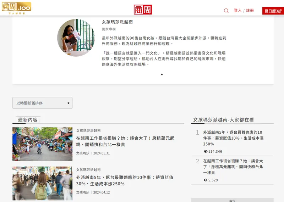Click the view count 5,529
Image resolution: width=284 pixels, height=202 pixels.
click(213, 180)
